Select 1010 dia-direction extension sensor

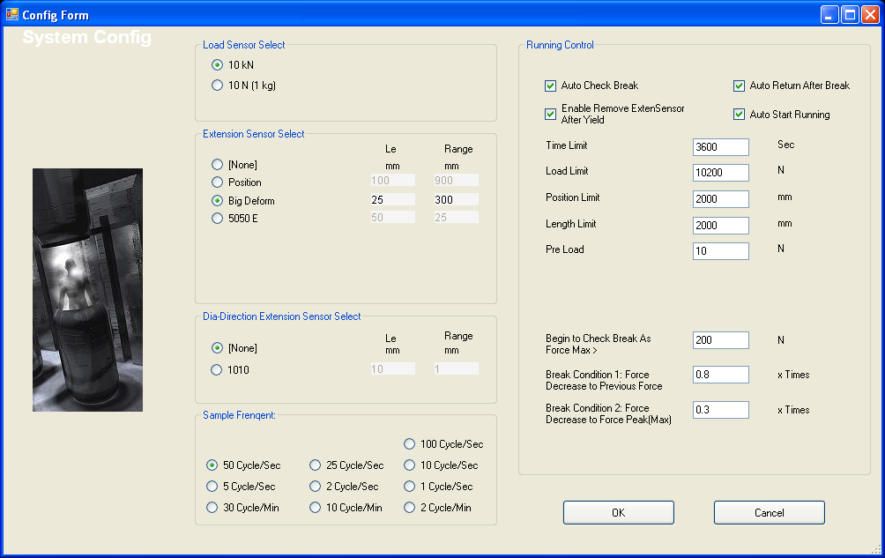coord(218,370)
